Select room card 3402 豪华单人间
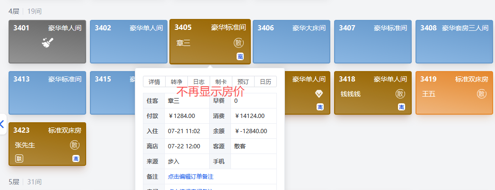Image resolution: width=495 pixels, height=190 pixels. [x=129, y=42]
